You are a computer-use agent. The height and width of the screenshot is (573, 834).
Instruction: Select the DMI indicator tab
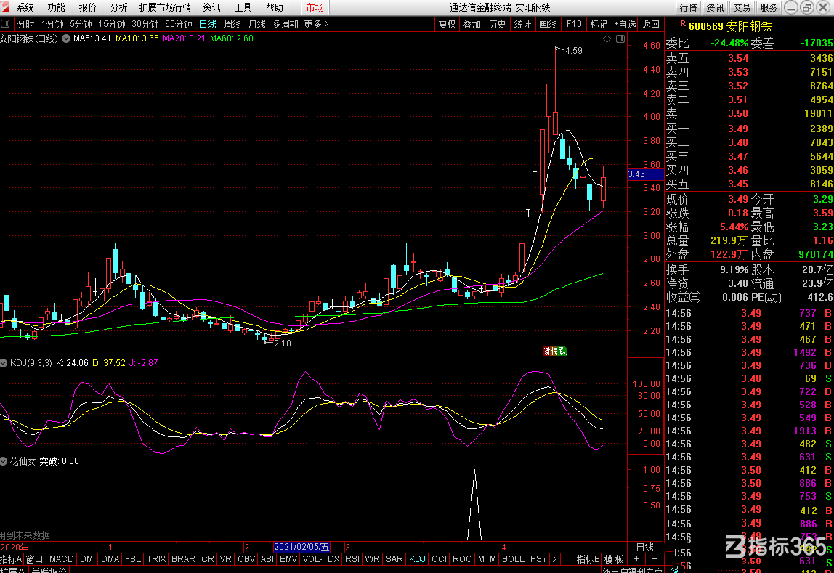pos(87,559)
